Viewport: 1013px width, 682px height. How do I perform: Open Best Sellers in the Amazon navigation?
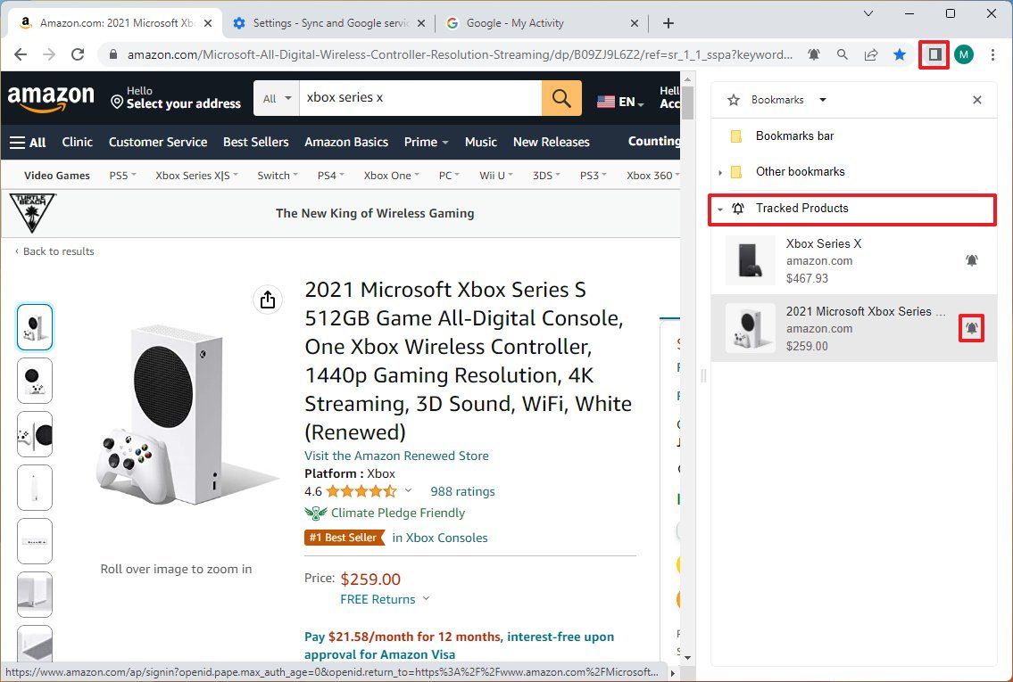click(256, 142)
